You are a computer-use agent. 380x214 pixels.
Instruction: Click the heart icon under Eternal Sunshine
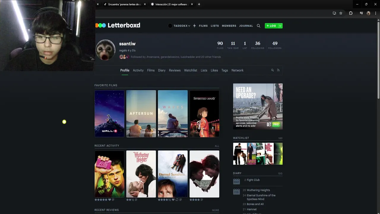click(x=173, y=200)
